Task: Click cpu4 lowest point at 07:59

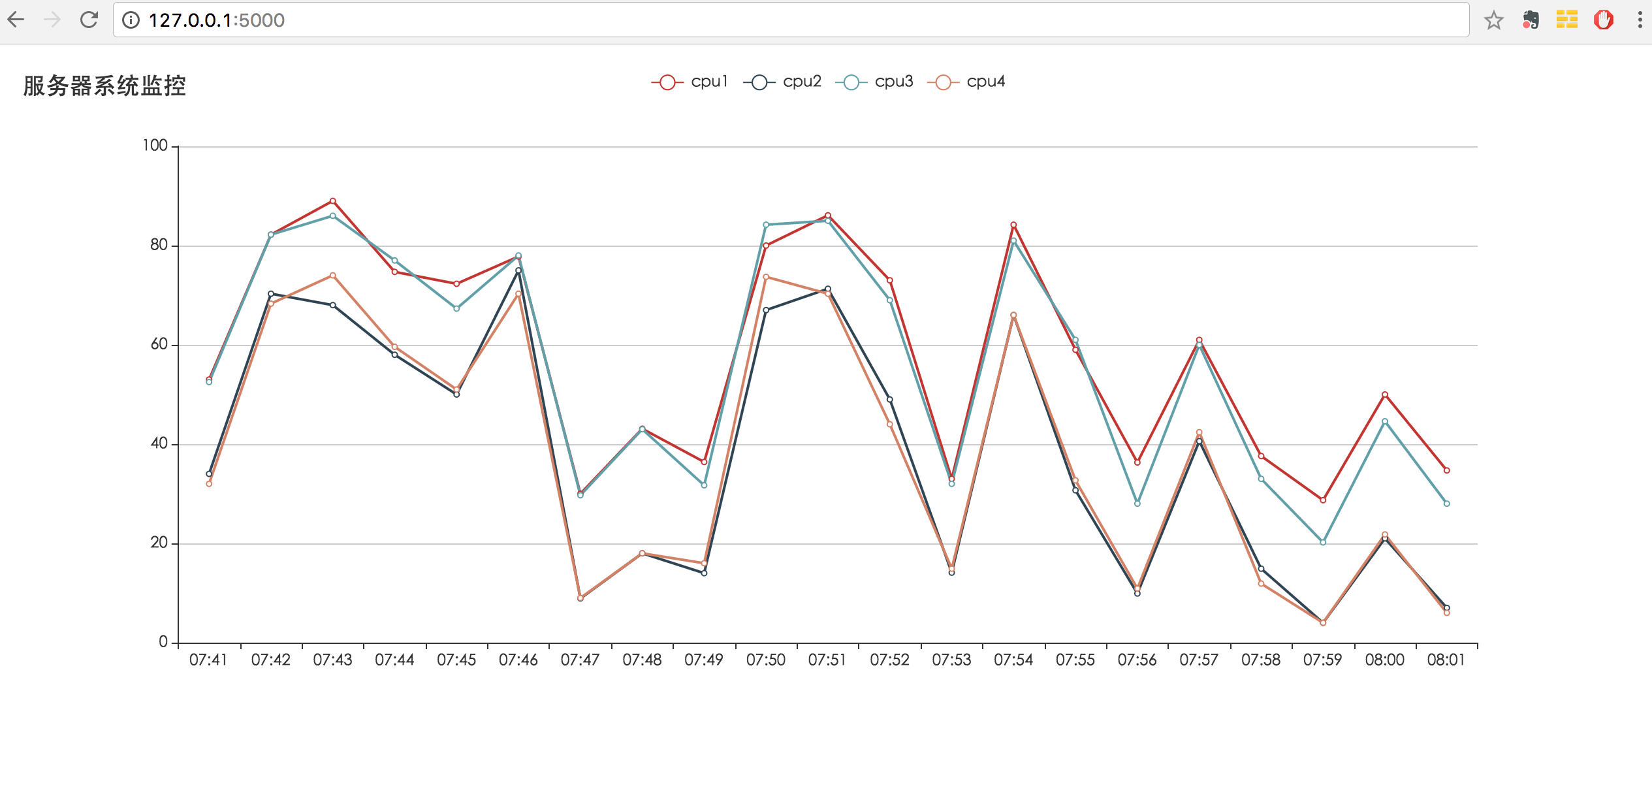Action: [x=1323, y=623]
